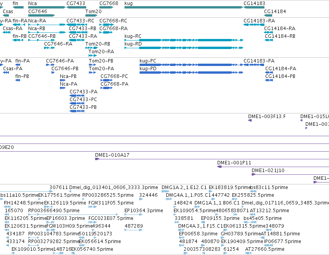Click the fln-RB transcript label
Screen dimensions: 329x255
pos(19,36)
